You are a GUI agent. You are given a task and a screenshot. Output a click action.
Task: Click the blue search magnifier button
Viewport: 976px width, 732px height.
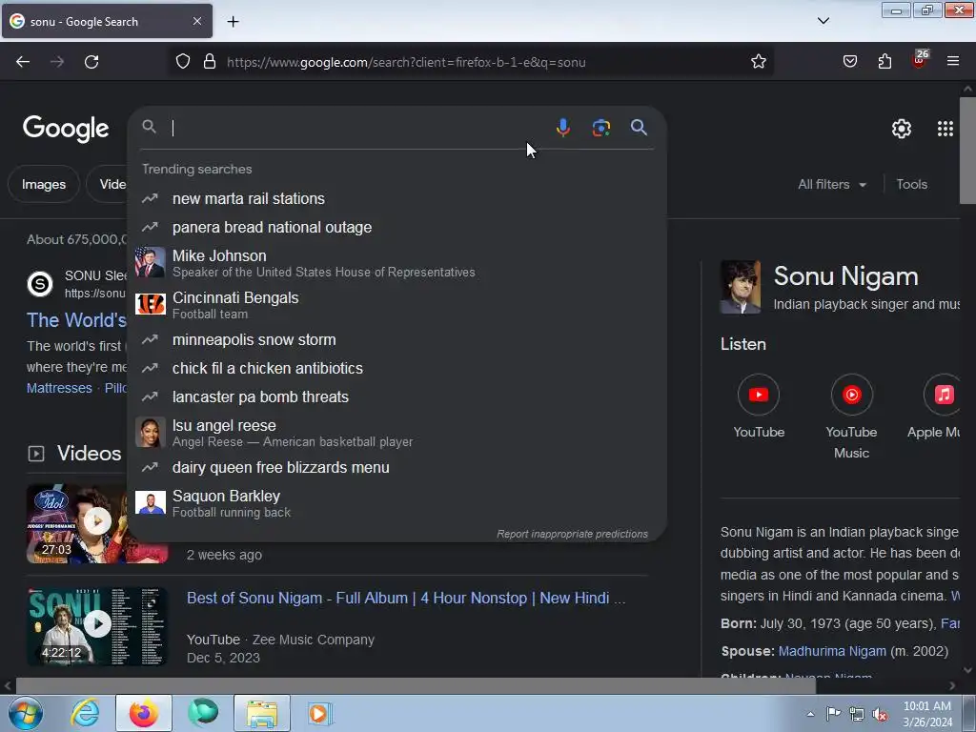pyautogui.click(x=639, y=128)
